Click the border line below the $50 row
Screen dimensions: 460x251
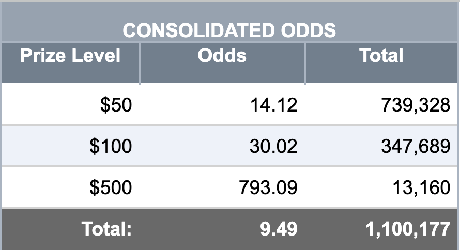(x=229, y=125)
